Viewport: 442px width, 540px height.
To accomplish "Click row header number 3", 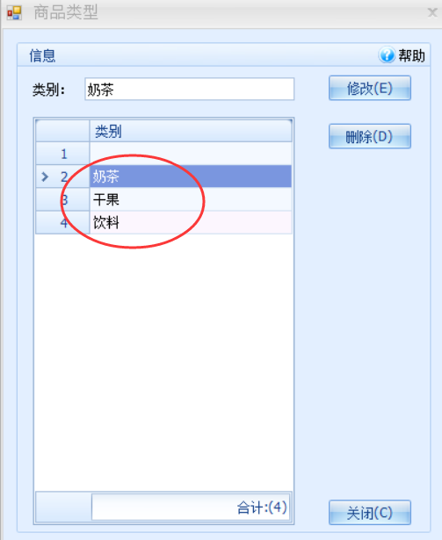I will [62, 199].
